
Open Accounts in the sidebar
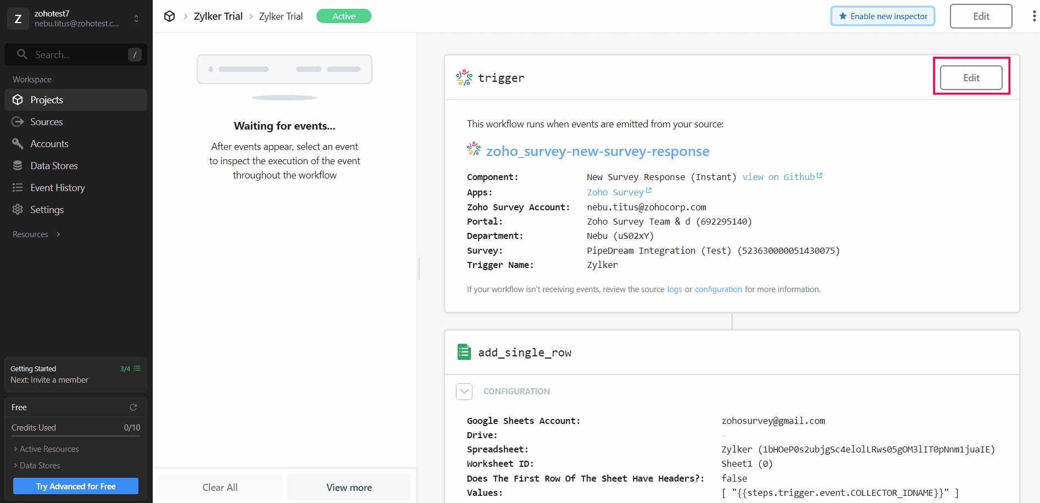(x=76, y=144)
